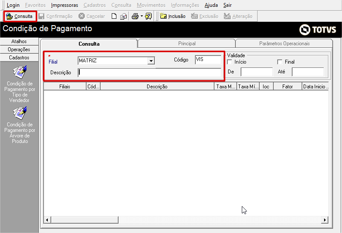The height and width of the screenshot is (233, 342).
Task: Click the Descrição column header
Action: click(x=157, y=87)
